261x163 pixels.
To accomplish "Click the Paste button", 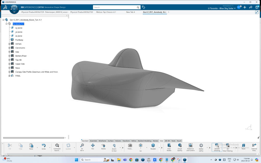I will [31, 146].
